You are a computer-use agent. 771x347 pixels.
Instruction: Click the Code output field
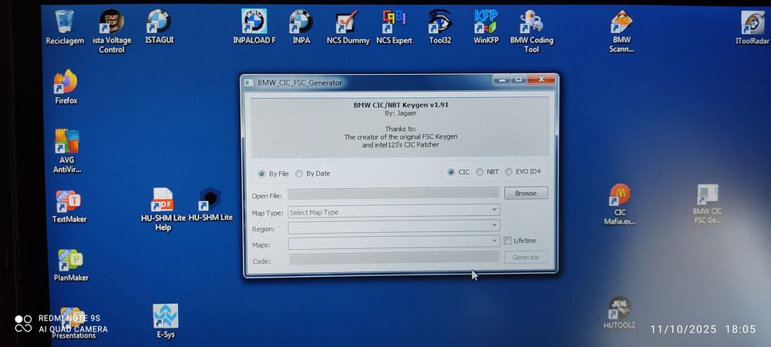pyautogui.click(x=394, y=258)
